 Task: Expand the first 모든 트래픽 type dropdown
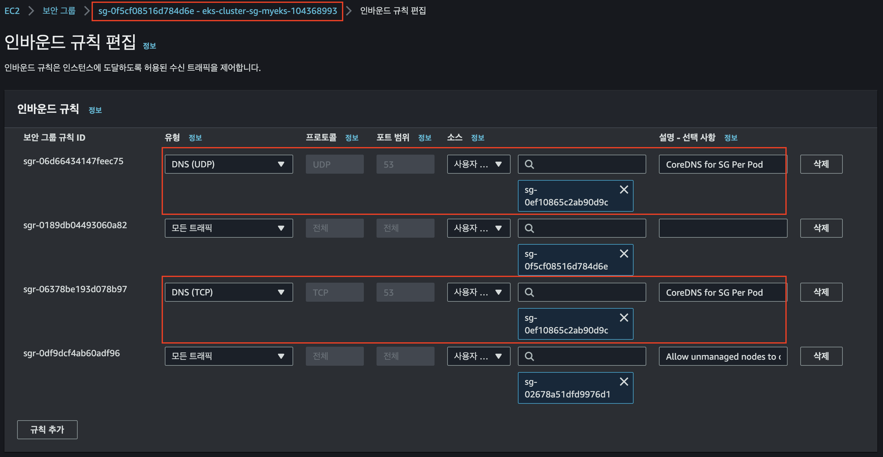[x=229, y=228]
